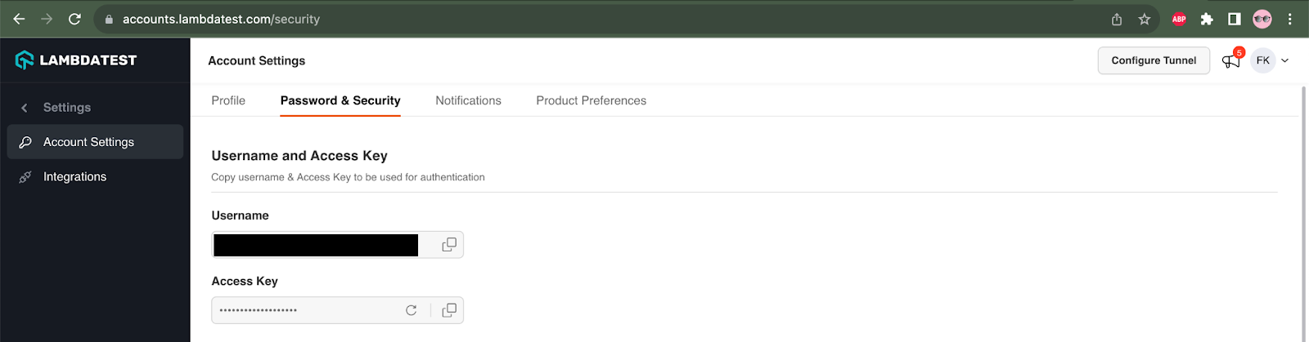Screen dimensions: 1309x342
Task: Regenerate the access key
Action: (412, 310)
